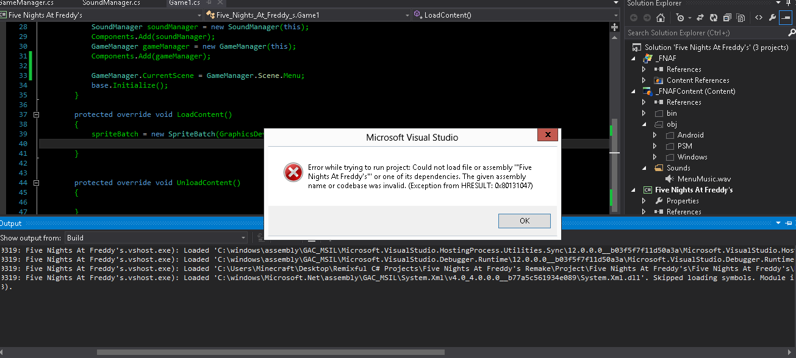
Task: Click the Solution Explorer Forward arrow
Action: click(x=647, y=18)
